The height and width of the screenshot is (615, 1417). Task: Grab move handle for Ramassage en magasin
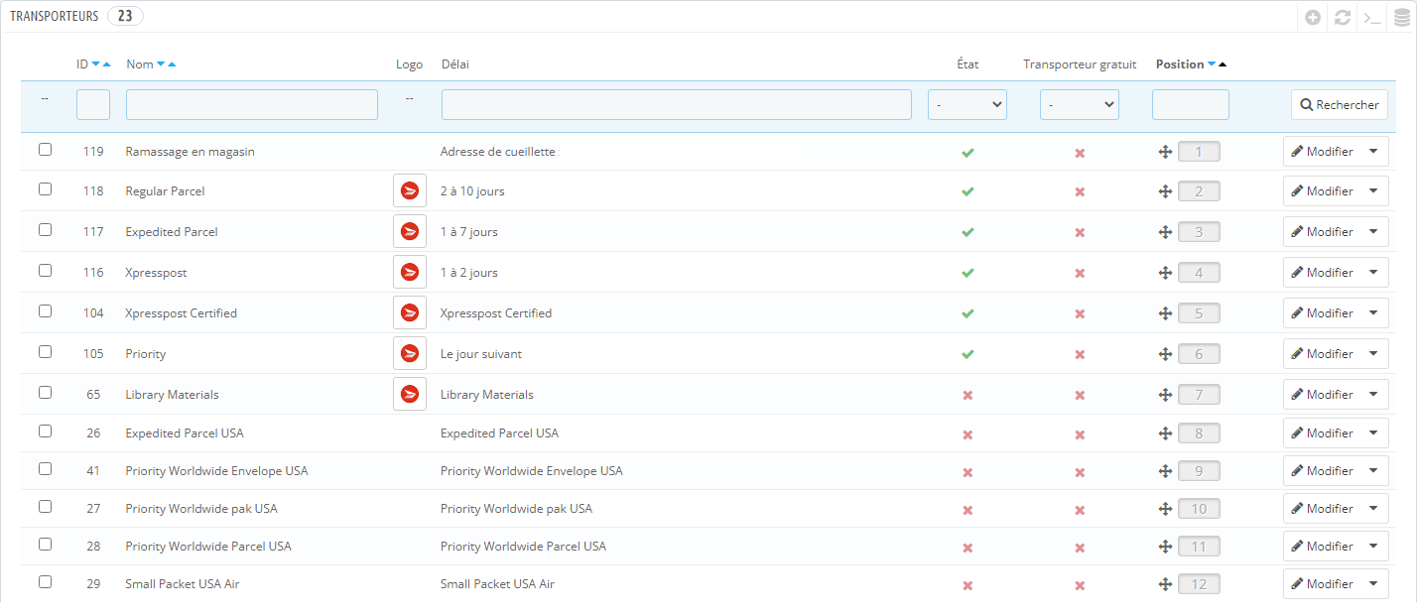click(x=1165, y=152)
